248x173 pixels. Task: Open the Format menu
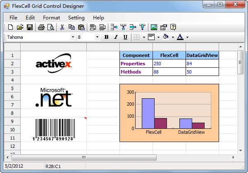(51, 18)
